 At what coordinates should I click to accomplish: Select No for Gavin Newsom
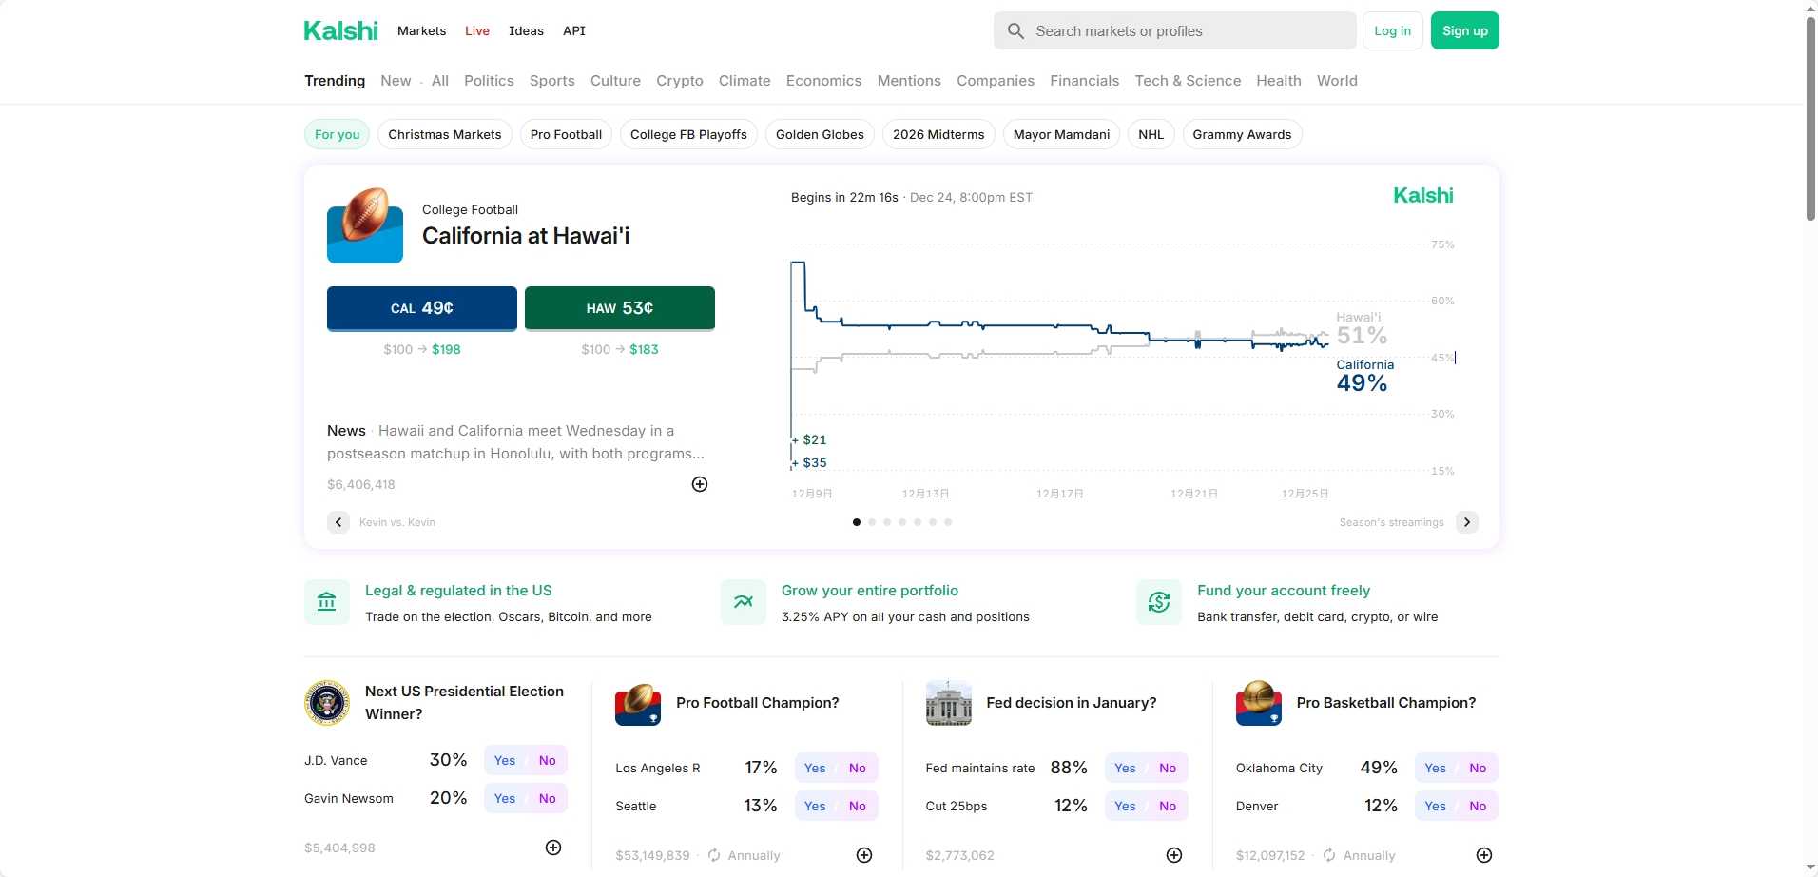(547, 798)
